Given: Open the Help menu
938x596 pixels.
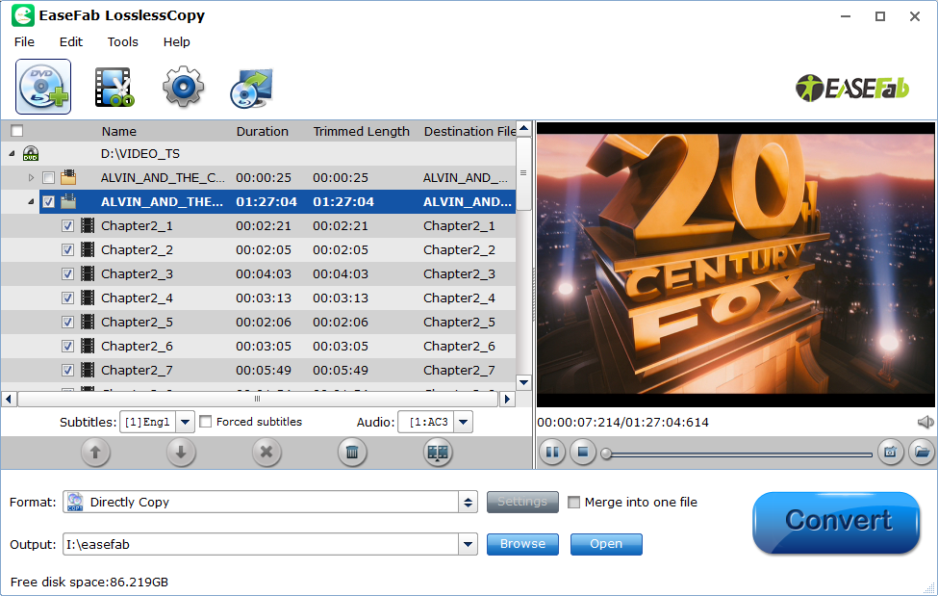Looking at the screenshot, I should [x=176, y=42].
